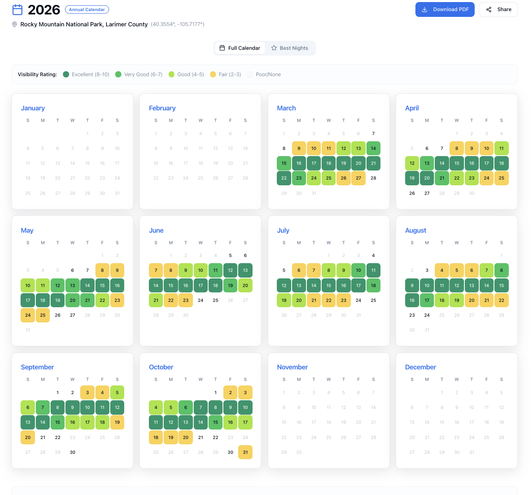
Task: Click the location pin icon near Rocky Mountain
Action: click(14, 24)
